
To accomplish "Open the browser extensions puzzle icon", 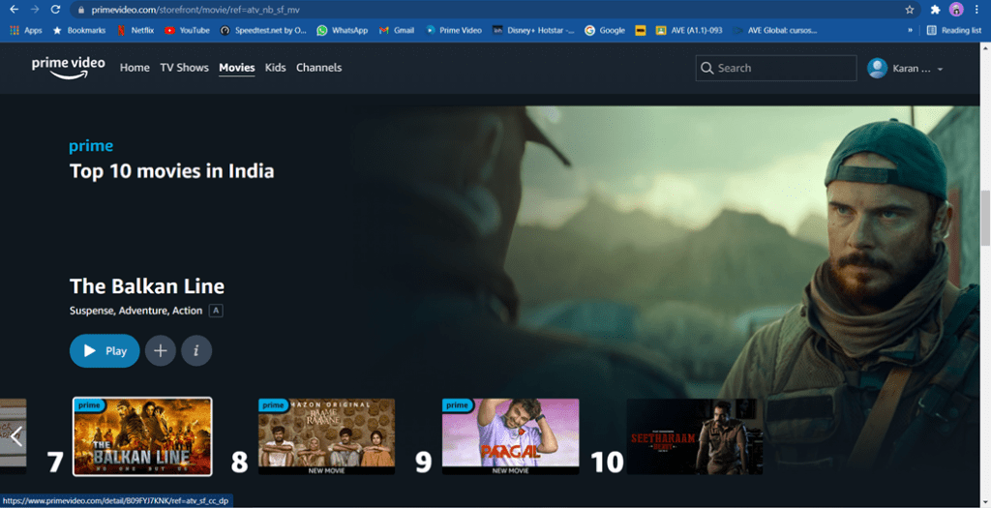I will pos(935,10).
